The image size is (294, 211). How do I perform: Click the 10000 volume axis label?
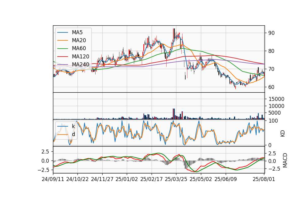(276, 106)
